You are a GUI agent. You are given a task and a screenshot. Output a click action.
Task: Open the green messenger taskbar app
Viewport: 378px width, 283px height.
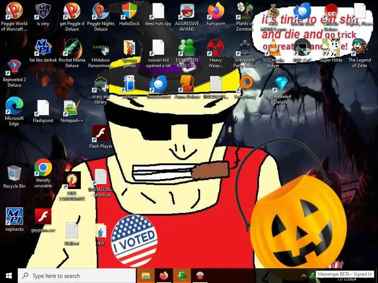[x=182, y=276]
